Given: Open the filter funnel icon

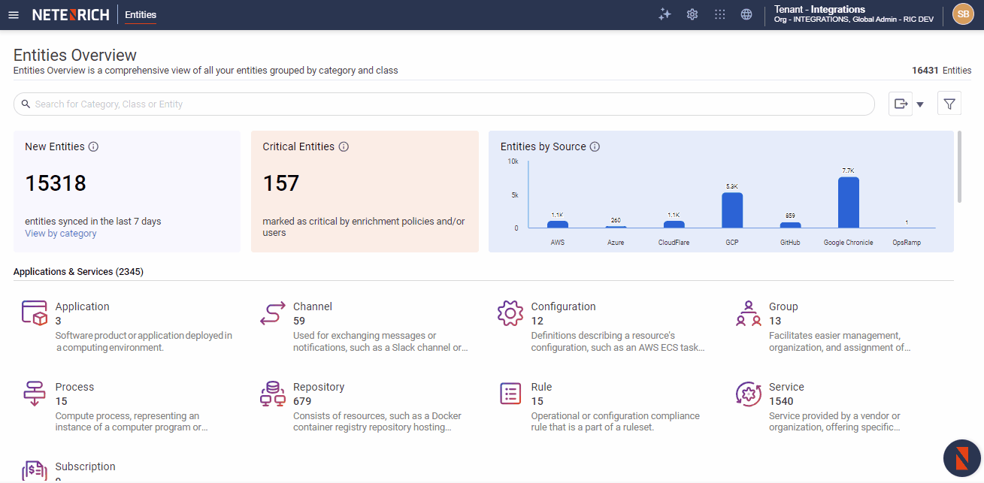Looking at the screenshot, I should point(949,103).
